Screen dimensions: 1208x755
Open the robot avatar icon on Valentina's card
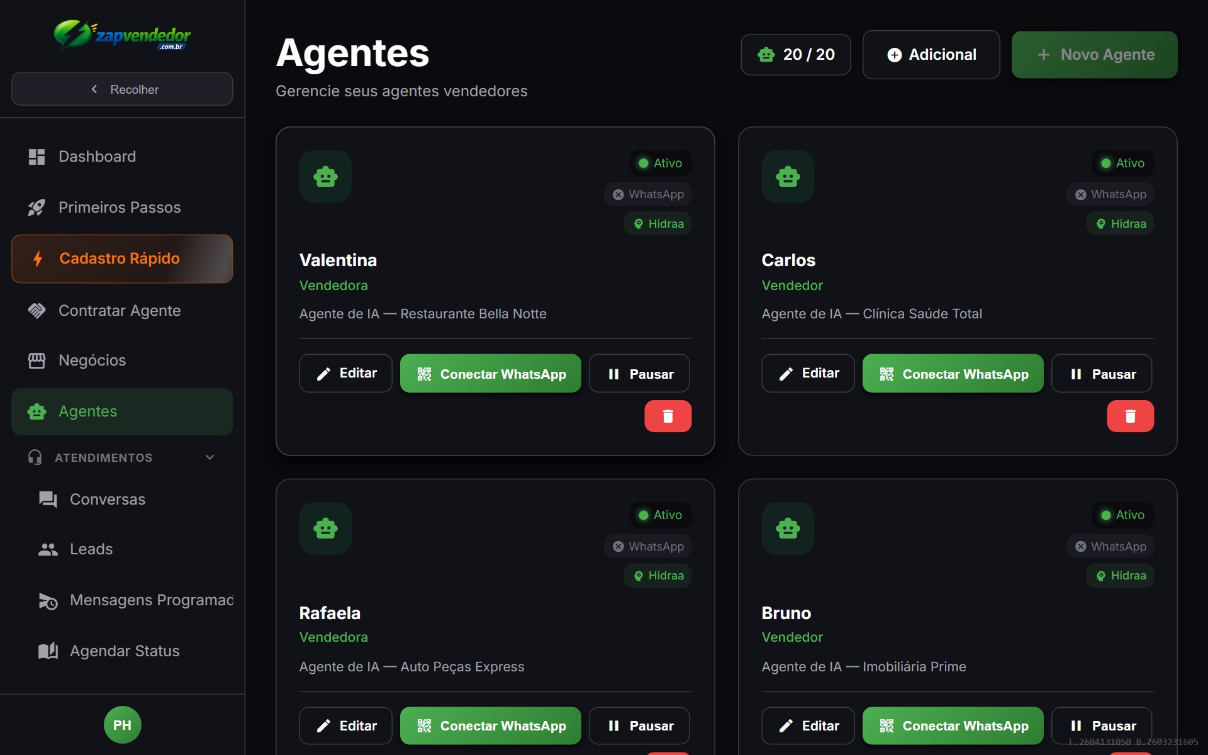(x=325, y=177)
